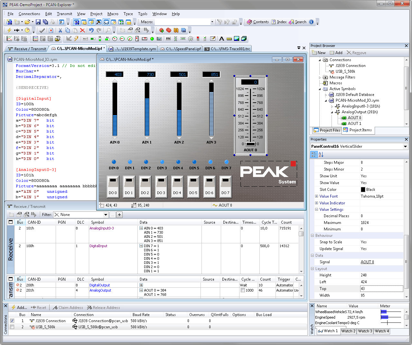Click the Claim Address button
The height and width of the screenshot is (345, 412).
click(x=68, y=308)
